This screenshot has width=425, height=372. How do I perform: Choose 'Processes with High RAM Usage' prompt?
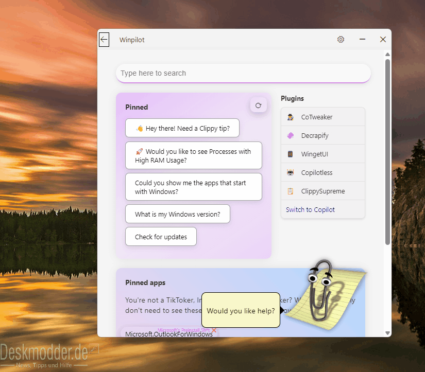[x=194, y=156]
